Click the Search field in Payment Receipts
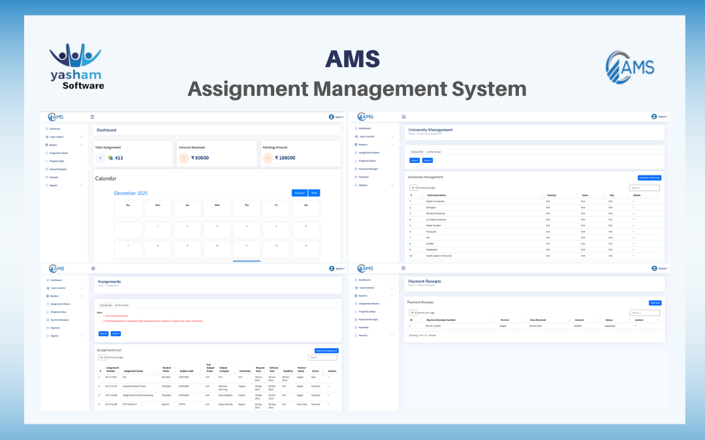Image resolution: width=705 pixels, height=440 pixels. click(x=645, y=312)
